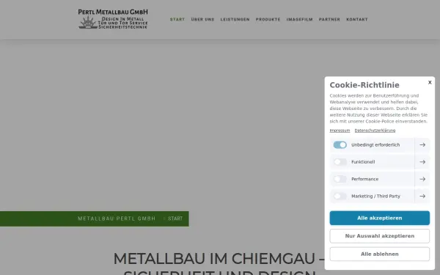Open the IMAGEFILM menu item

point(299,19)
